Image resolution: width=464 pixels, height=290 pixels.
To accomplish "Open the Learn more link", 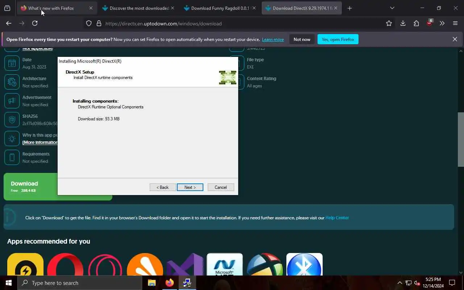I will click(273, 39).
